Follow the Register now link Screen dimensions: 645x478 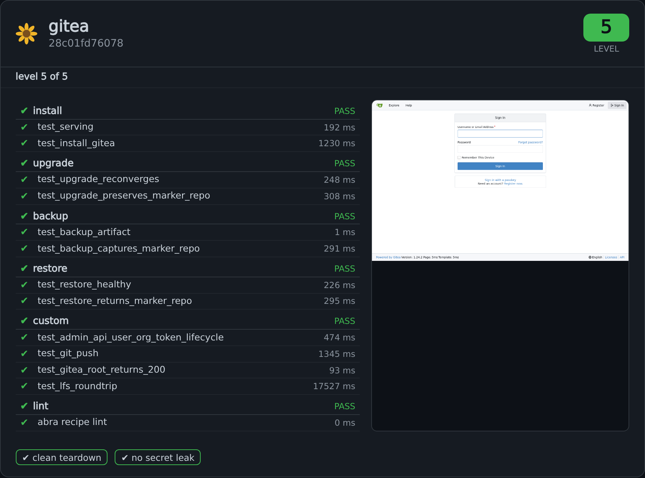[x=513, y=183]
